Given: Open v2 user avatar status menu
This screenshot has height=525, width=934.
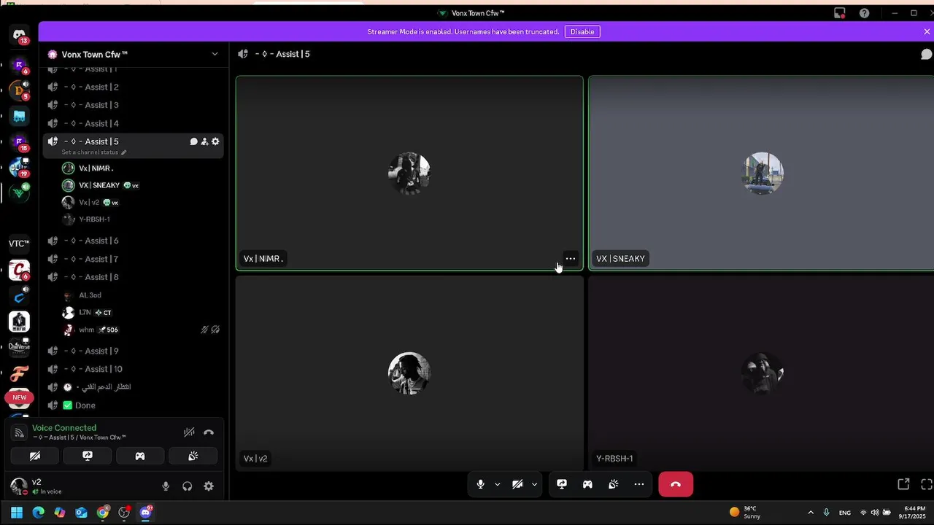Looking at the screenshot, I should coord(19,486).
